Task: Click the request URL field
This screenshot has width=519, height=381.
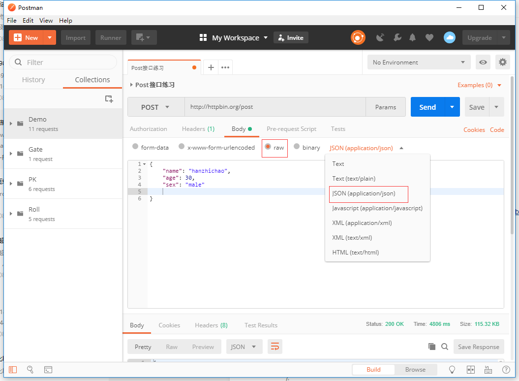Action: 275,107
